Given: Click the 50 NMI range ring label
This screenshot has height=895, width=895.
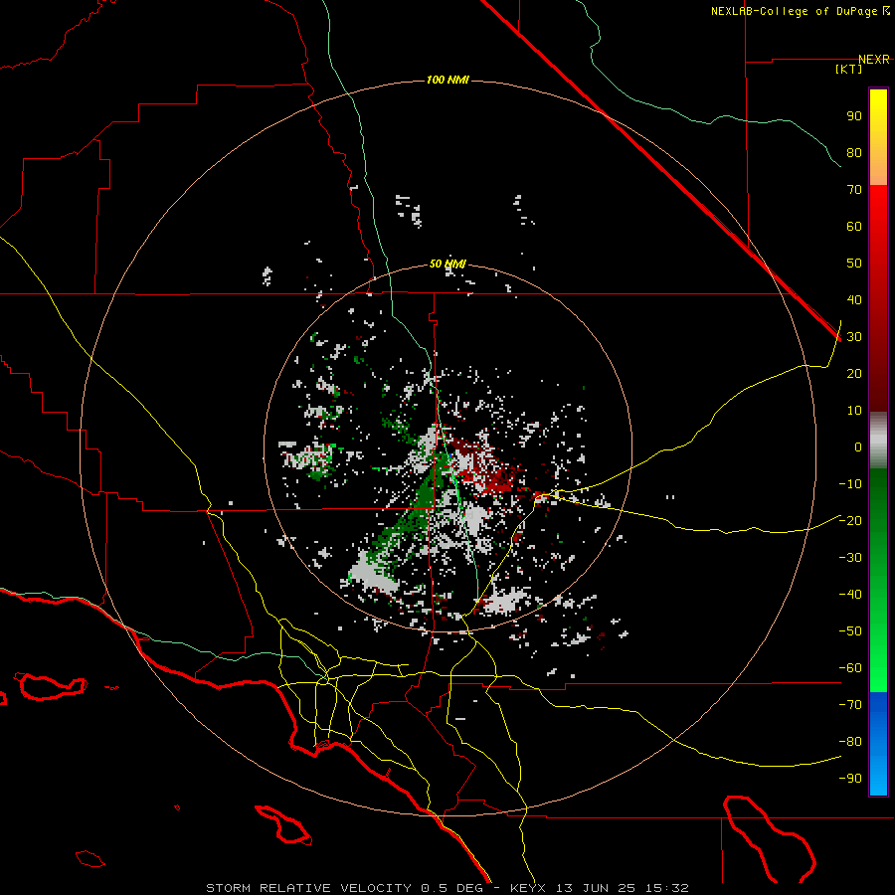Looking at the screenshot, I should pos(447,264).
